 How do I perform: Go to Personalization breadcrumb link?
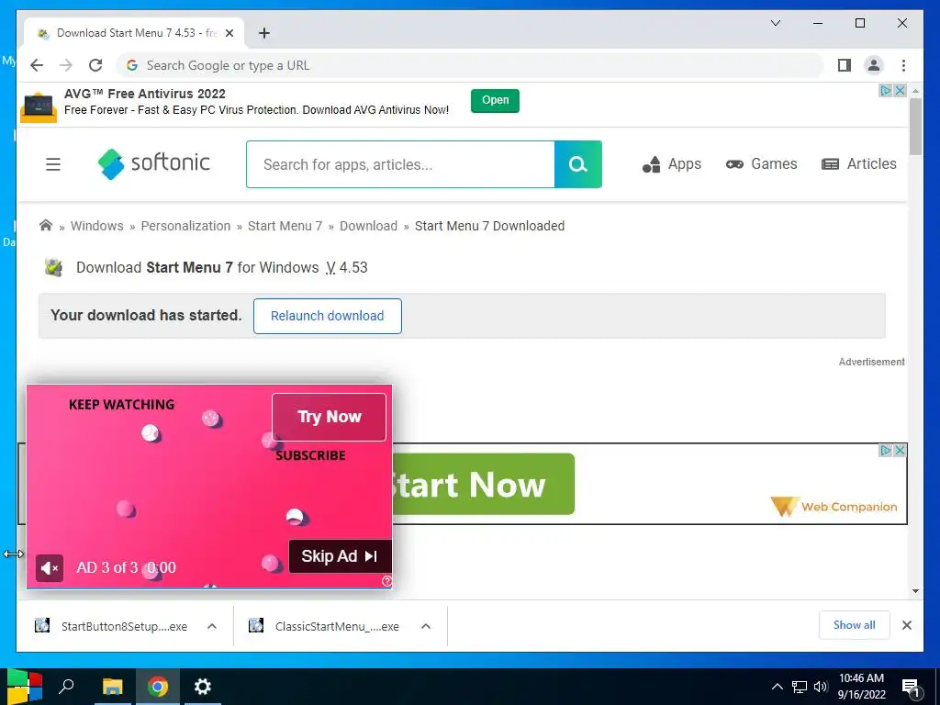pyautogui.click(x=185, y=226)
